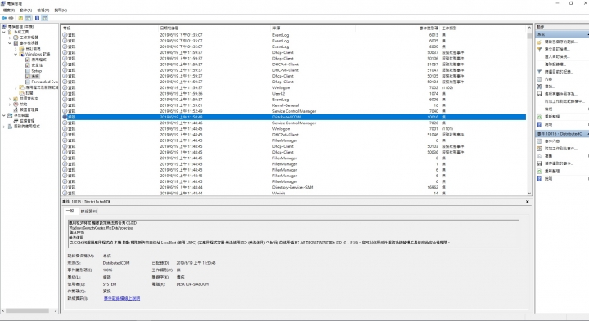Viewport: 589px width, 321px height.
Task: Select Service Control Manager event 7040 row
Action: pos(294,111)
